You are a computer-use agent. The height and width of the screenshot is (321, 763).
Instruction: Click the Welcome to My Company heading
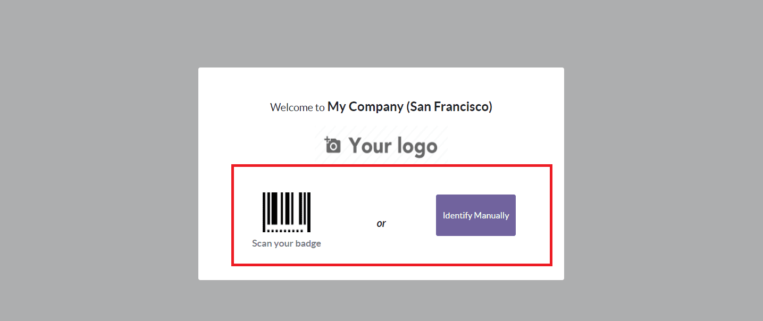[x=381, y=106]
